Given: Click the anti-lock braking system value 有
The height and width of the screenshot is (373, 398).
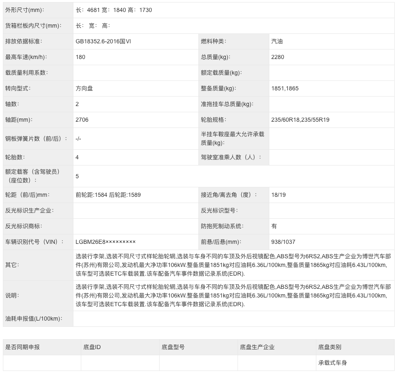Looking at the screenshot, I should coord(274,226).
